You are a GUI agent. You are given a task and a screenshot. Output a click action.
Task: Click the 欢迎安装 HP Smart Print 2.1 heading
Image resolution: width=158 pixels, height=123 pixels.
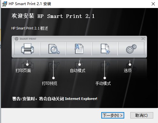[53, 16]
